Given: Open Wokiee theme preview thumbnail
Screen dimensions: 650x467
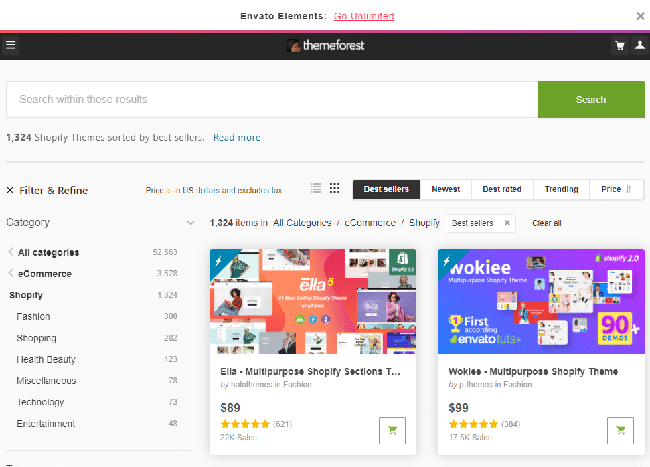Looking at the screenshot, I should (541, 301).
